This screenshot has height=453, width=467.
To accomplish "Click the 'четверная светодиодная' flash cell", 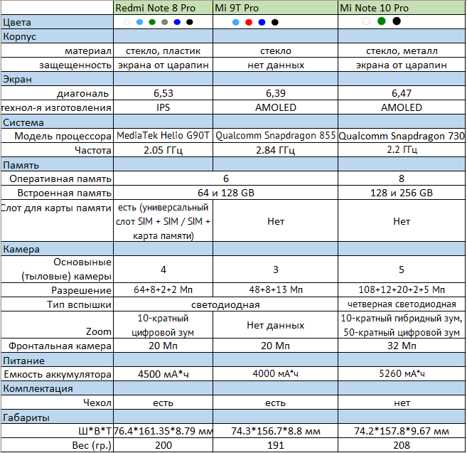I will [x=402, y=304].
